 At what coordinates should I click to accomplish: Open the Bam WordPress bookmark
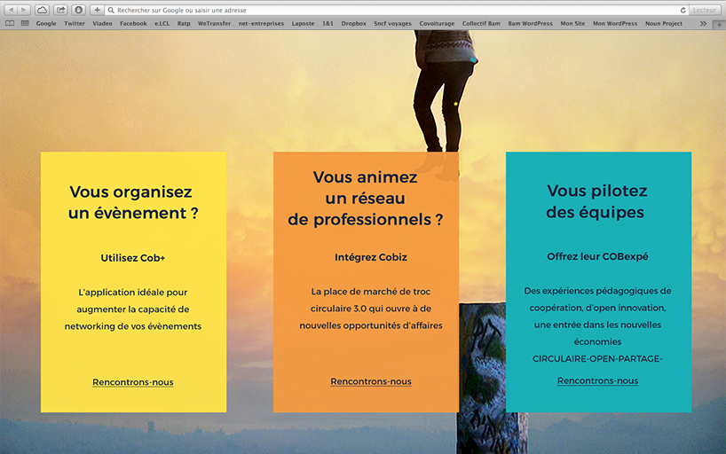tap(530, 24)
